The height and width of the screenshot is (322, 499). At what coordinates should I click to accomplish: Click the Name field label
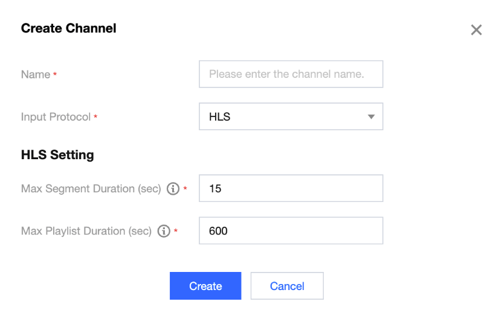(36, 75)
